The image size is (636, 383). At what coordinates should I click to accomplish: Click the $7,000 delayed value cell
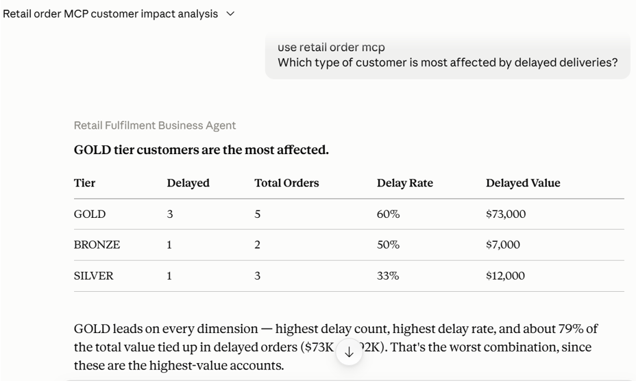(x=503, y=245)
